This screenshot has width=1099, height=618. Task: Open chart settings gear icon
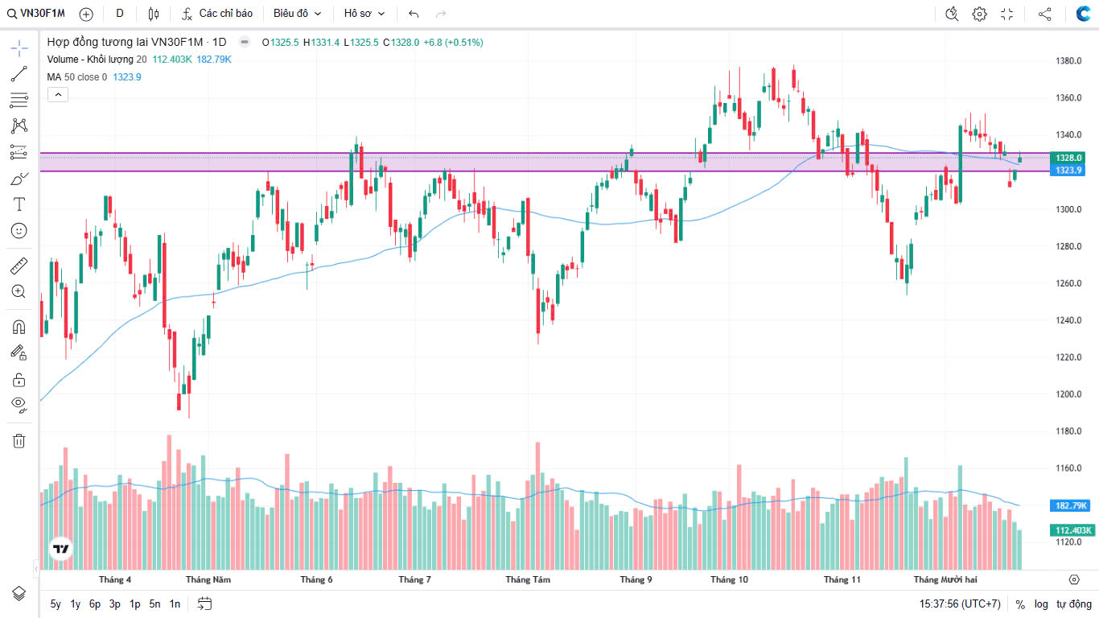pyautogui.click(x=979, y=14)
